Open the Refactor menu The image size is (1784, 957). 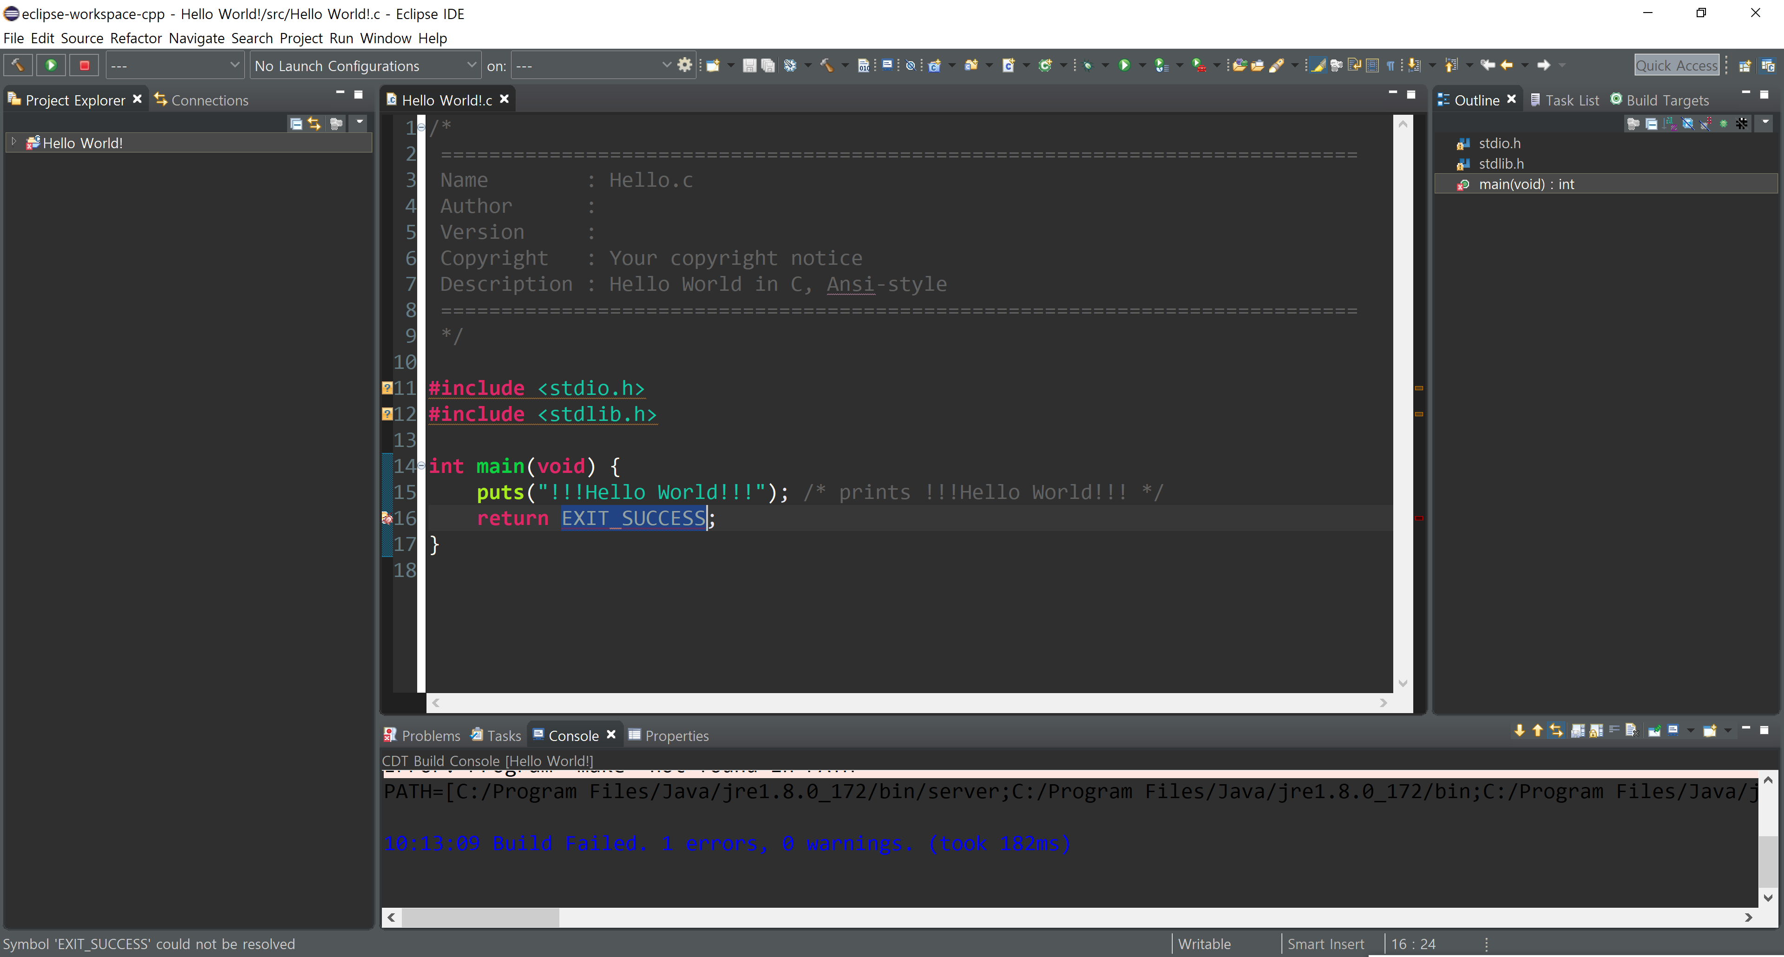click(x=136, y=38)
